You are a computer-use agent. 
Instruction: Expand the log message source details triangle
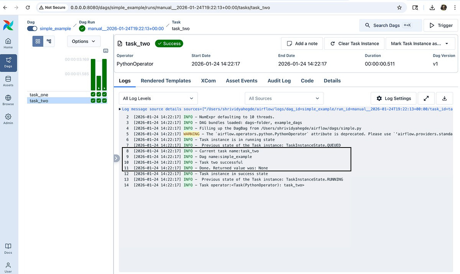click(120, 109)
